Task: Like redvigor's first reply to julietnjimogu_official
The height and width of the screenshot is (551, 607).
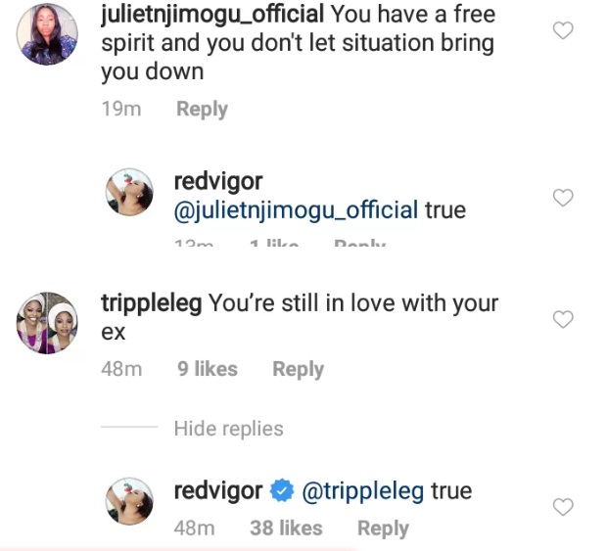Action: point(563,199)
